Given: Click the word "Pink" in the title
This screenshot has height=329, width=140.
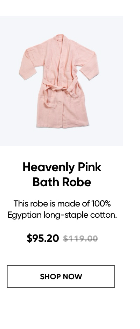Looking at the screenshot, I should point(89,167).
